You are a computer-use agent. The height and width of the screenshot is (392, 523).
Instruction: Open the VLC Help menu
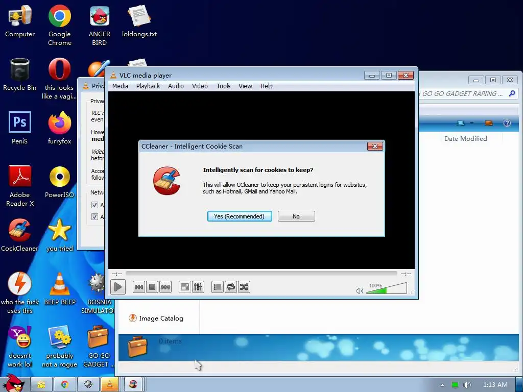point(267,86)
